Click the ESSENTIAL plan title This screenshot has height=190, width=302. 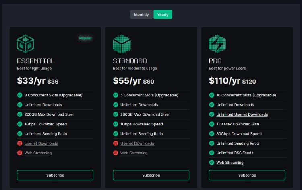(36, 61)
